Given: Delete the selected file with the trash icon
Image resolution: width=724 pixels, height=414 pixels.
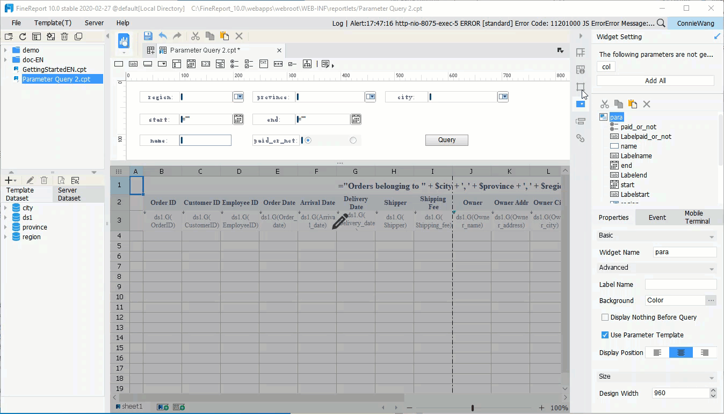Looking at the screenshot, I should coord(64,36).
